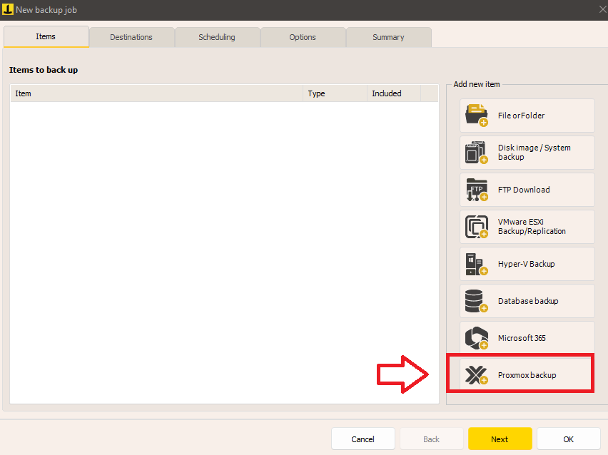Select the Disk image / System backup icon
Viewport: 608px width, 455px height.
[x=476, y=153]
